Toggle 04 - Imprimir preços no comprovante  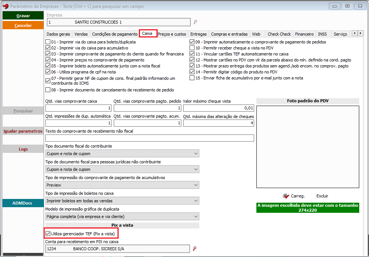[48, 60]
